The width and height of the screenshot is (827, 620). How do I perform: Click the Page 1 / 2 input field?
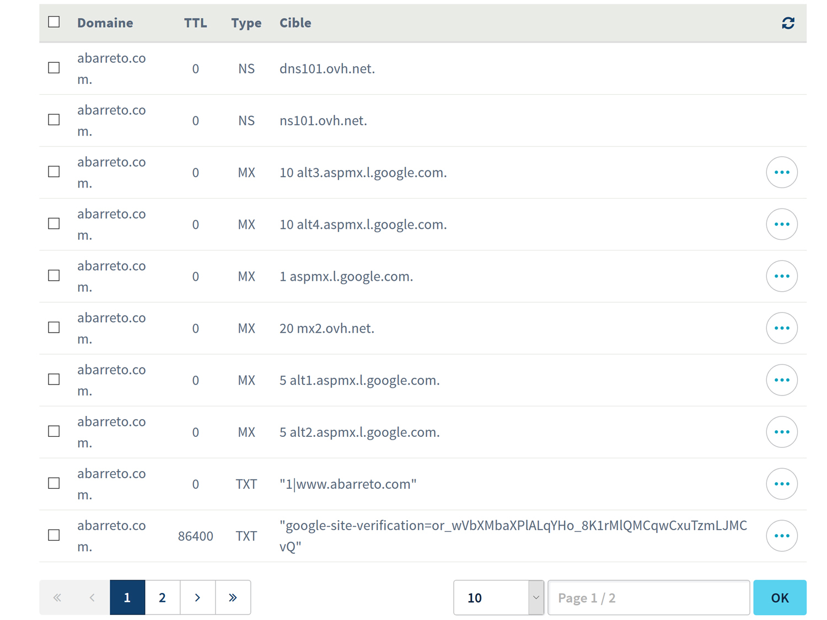pyautogui.click(x=648, y=597)
